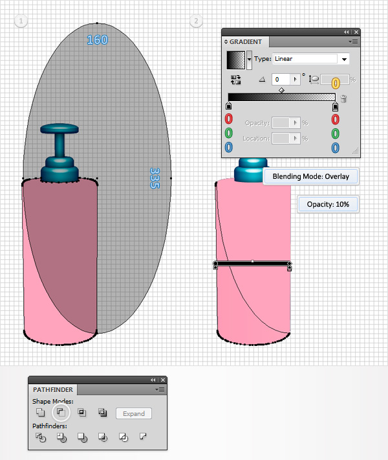Click the gradient fill preview swatch
The image size is (388, 460).
pos(236,60)
